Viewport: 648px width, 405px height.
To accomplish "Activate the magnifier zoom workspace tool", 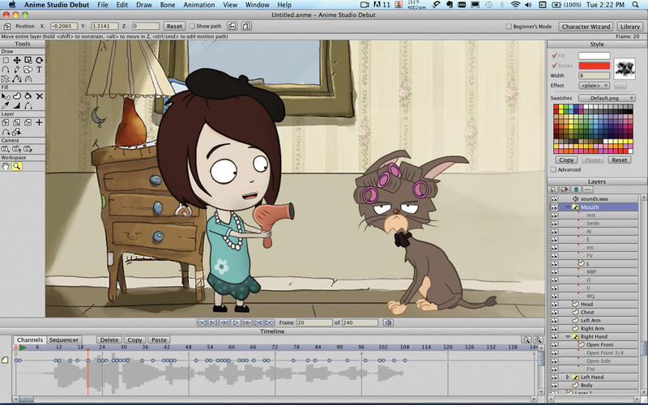I will point(17,166).
